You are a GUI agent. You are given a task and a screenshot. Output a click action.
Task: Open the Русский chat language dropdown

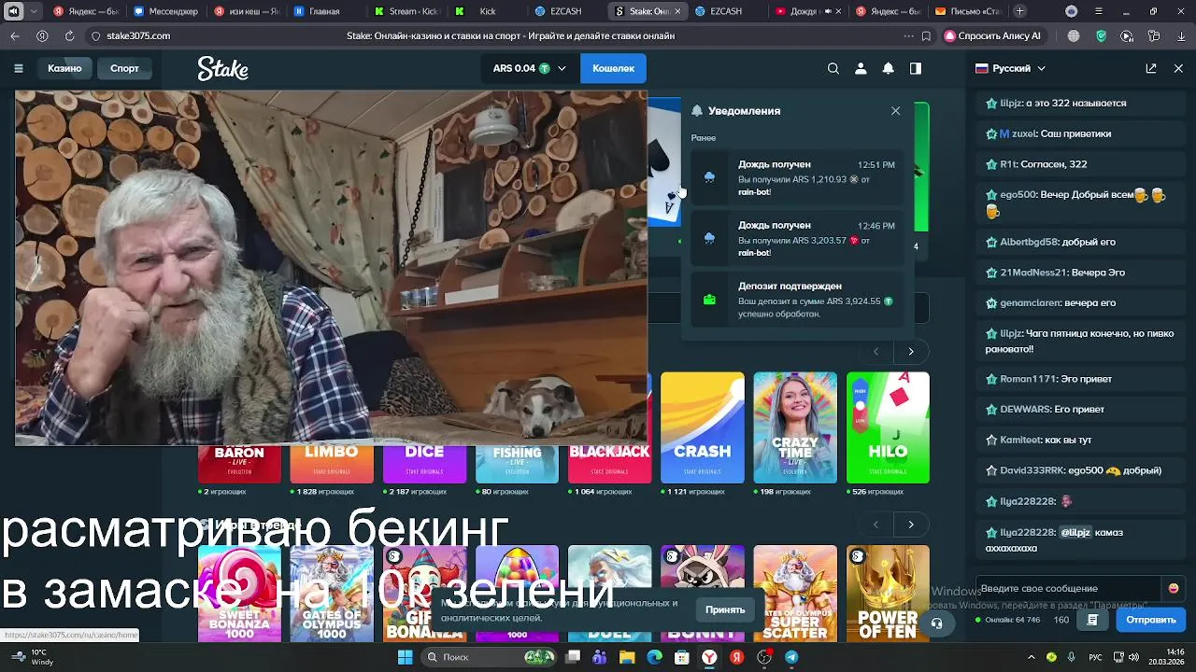(1010, 68)
